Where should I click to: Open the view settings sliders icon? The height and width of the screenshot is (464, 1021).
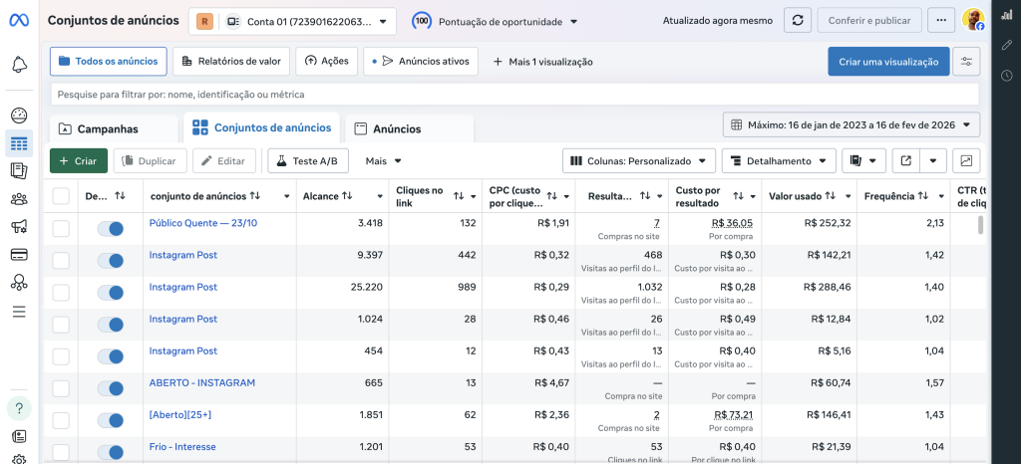pos(966,62)
